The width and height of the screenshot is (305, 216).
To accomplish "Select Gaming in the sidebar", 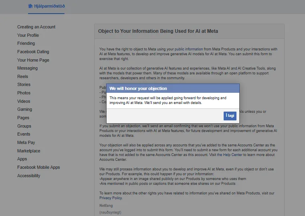I will pos(24,110).
